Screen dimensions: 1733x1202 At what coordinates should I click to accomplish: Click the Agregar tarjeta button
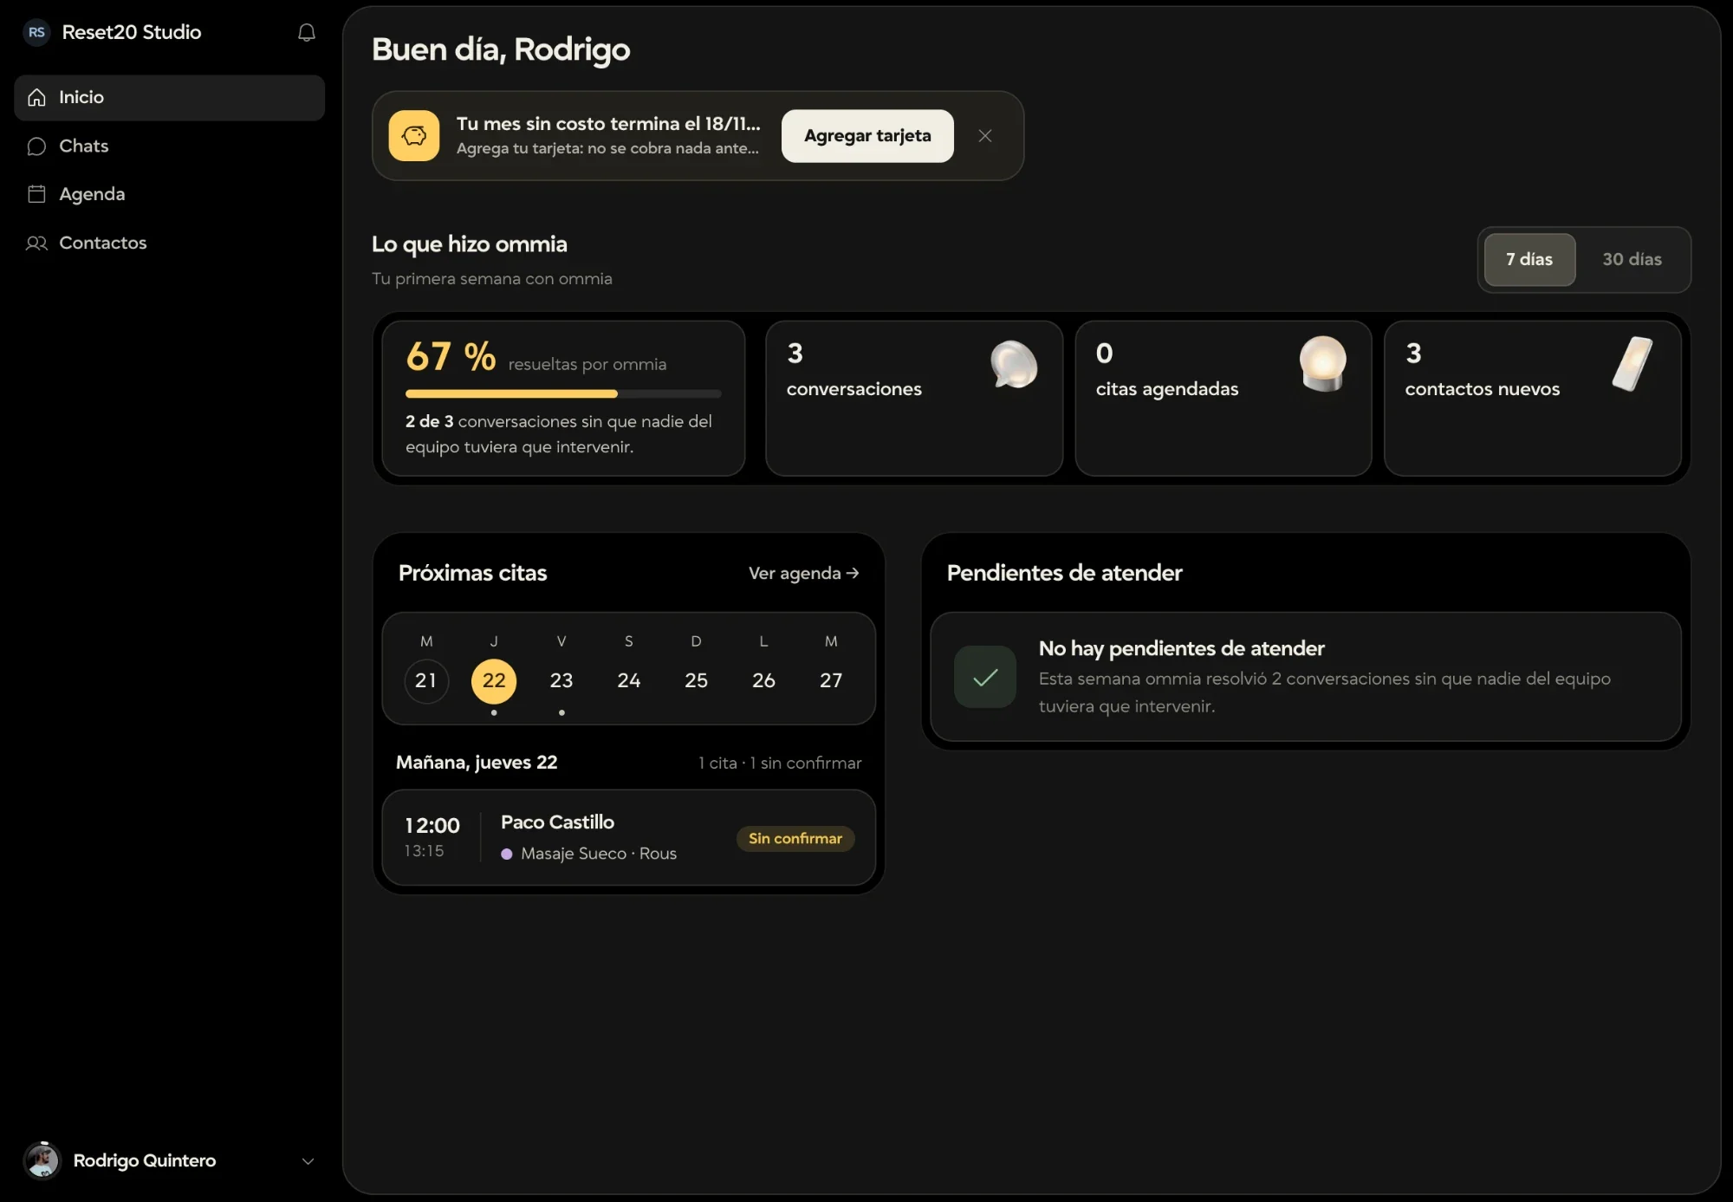pyautogui.click(x=867, y=136)
